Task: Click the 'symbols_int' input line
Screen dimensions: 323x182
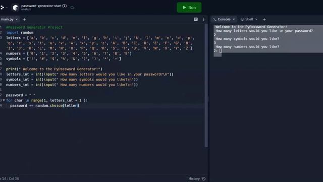Action: (72, 79)
